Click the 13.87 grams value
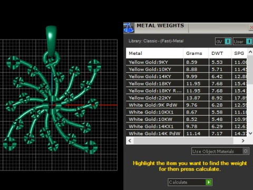 click(193, 98)
